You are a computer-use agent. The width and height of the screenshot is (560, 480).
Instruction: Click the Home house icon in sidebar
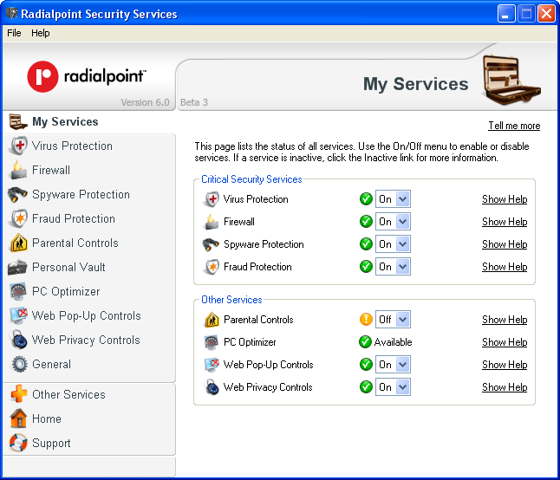(x=18, y=418)
